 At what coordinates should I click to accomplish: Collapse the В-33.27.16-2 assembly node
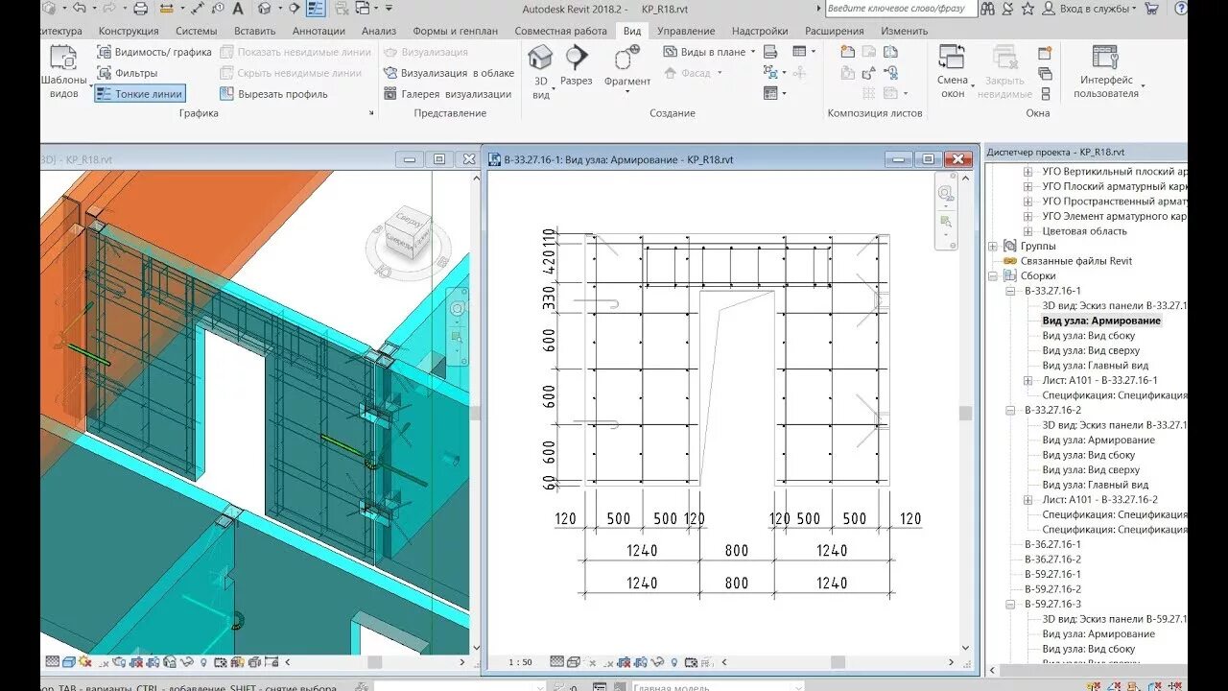pyautogui.click(x=1010, y=411)
